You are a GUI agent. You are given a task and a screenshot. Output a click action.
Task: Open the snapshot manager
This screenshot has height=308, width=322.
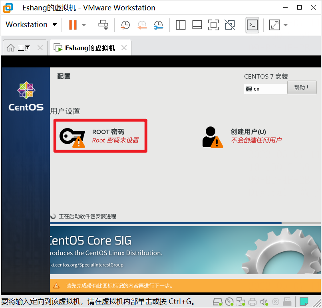pos(159,25)
